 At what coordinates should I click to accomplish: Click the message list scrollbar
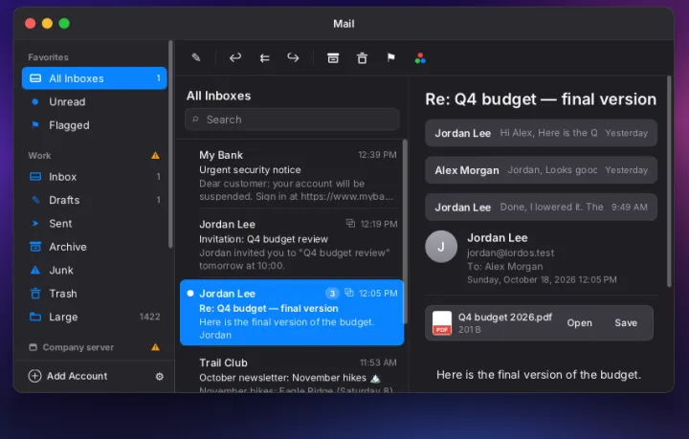click(405, 232)
